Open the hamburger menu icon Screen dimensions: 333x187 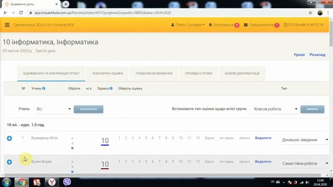7,25
